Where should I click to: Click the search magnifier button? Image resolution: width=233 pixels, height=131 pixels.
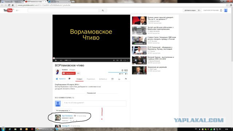coord(103,11)
